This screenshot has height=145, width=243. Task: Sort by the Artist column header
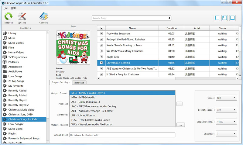pos(197,28)
